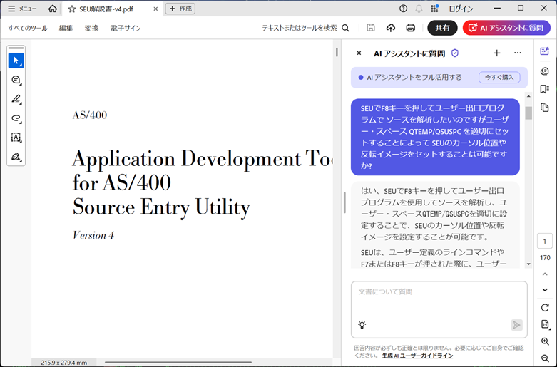Open 生成 AI ユーザーガイドライン link
Viewport: 557px width, 367px height.
[x=417, y=355]
